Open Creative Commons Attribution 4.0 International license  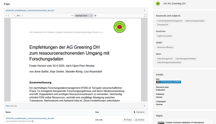point(185,123)
